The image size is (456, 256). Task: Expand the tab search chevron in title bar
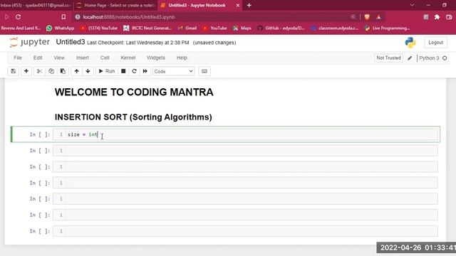(x=412, y=5)
